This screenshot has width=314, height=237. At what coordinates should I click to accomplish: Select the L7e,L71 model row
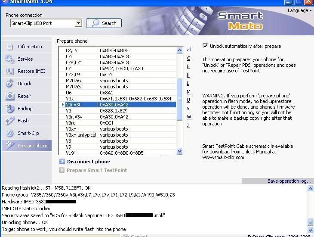118,62
